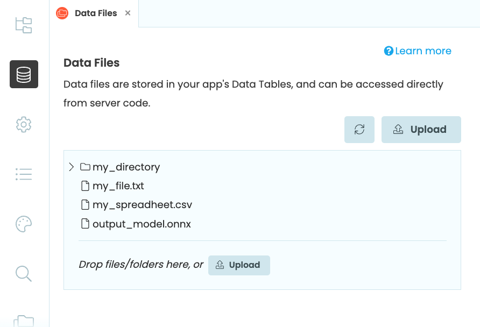Screen dimensions: 480x327
Task: Select my_spreadheet.csv file
Action: 142,205
